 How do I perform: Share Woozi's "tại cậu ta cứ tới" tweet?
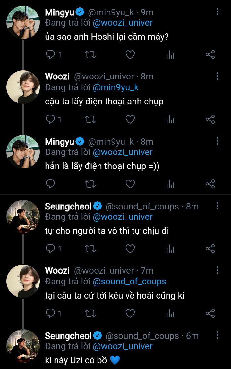(210, 313)
